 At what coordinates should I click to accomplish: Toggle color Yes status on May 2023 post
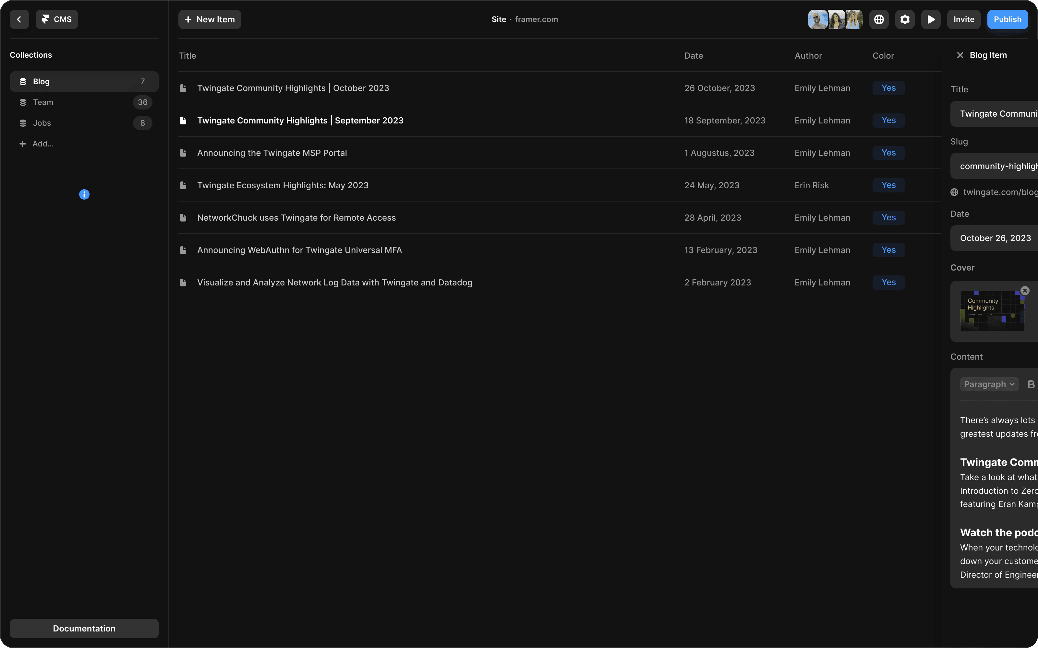click(888, 185)
